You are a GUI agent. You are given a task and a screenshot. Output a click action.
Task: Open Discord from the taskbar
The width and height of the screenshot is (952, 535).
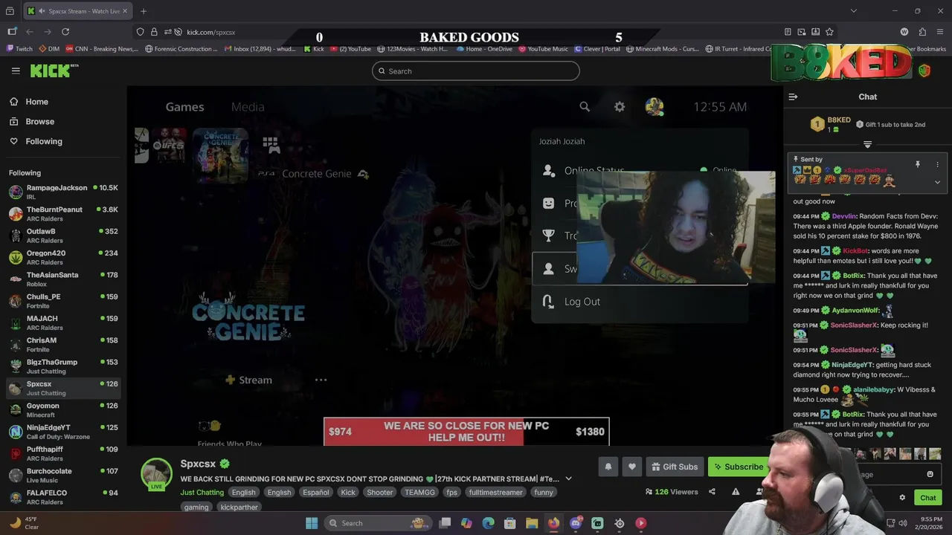[x=576, y=523]
